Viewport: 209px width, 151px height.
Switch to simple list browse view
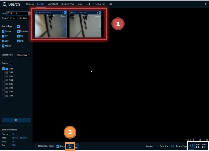204,146
